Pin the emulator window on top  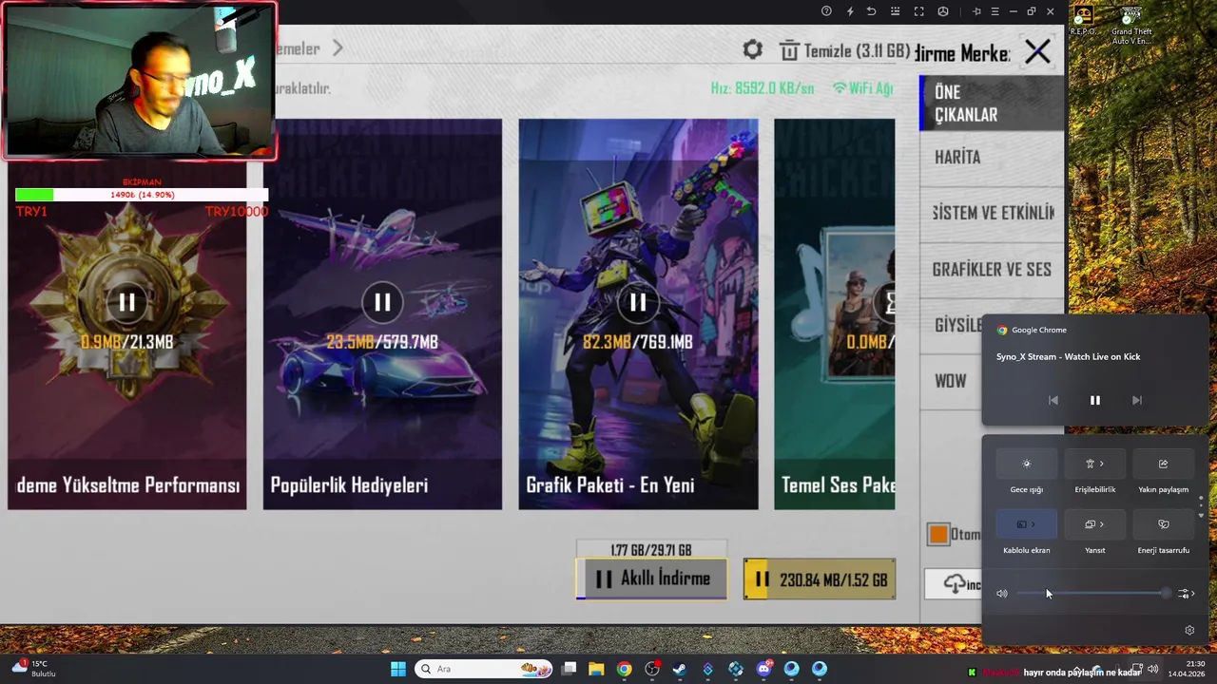pos(976,11)
